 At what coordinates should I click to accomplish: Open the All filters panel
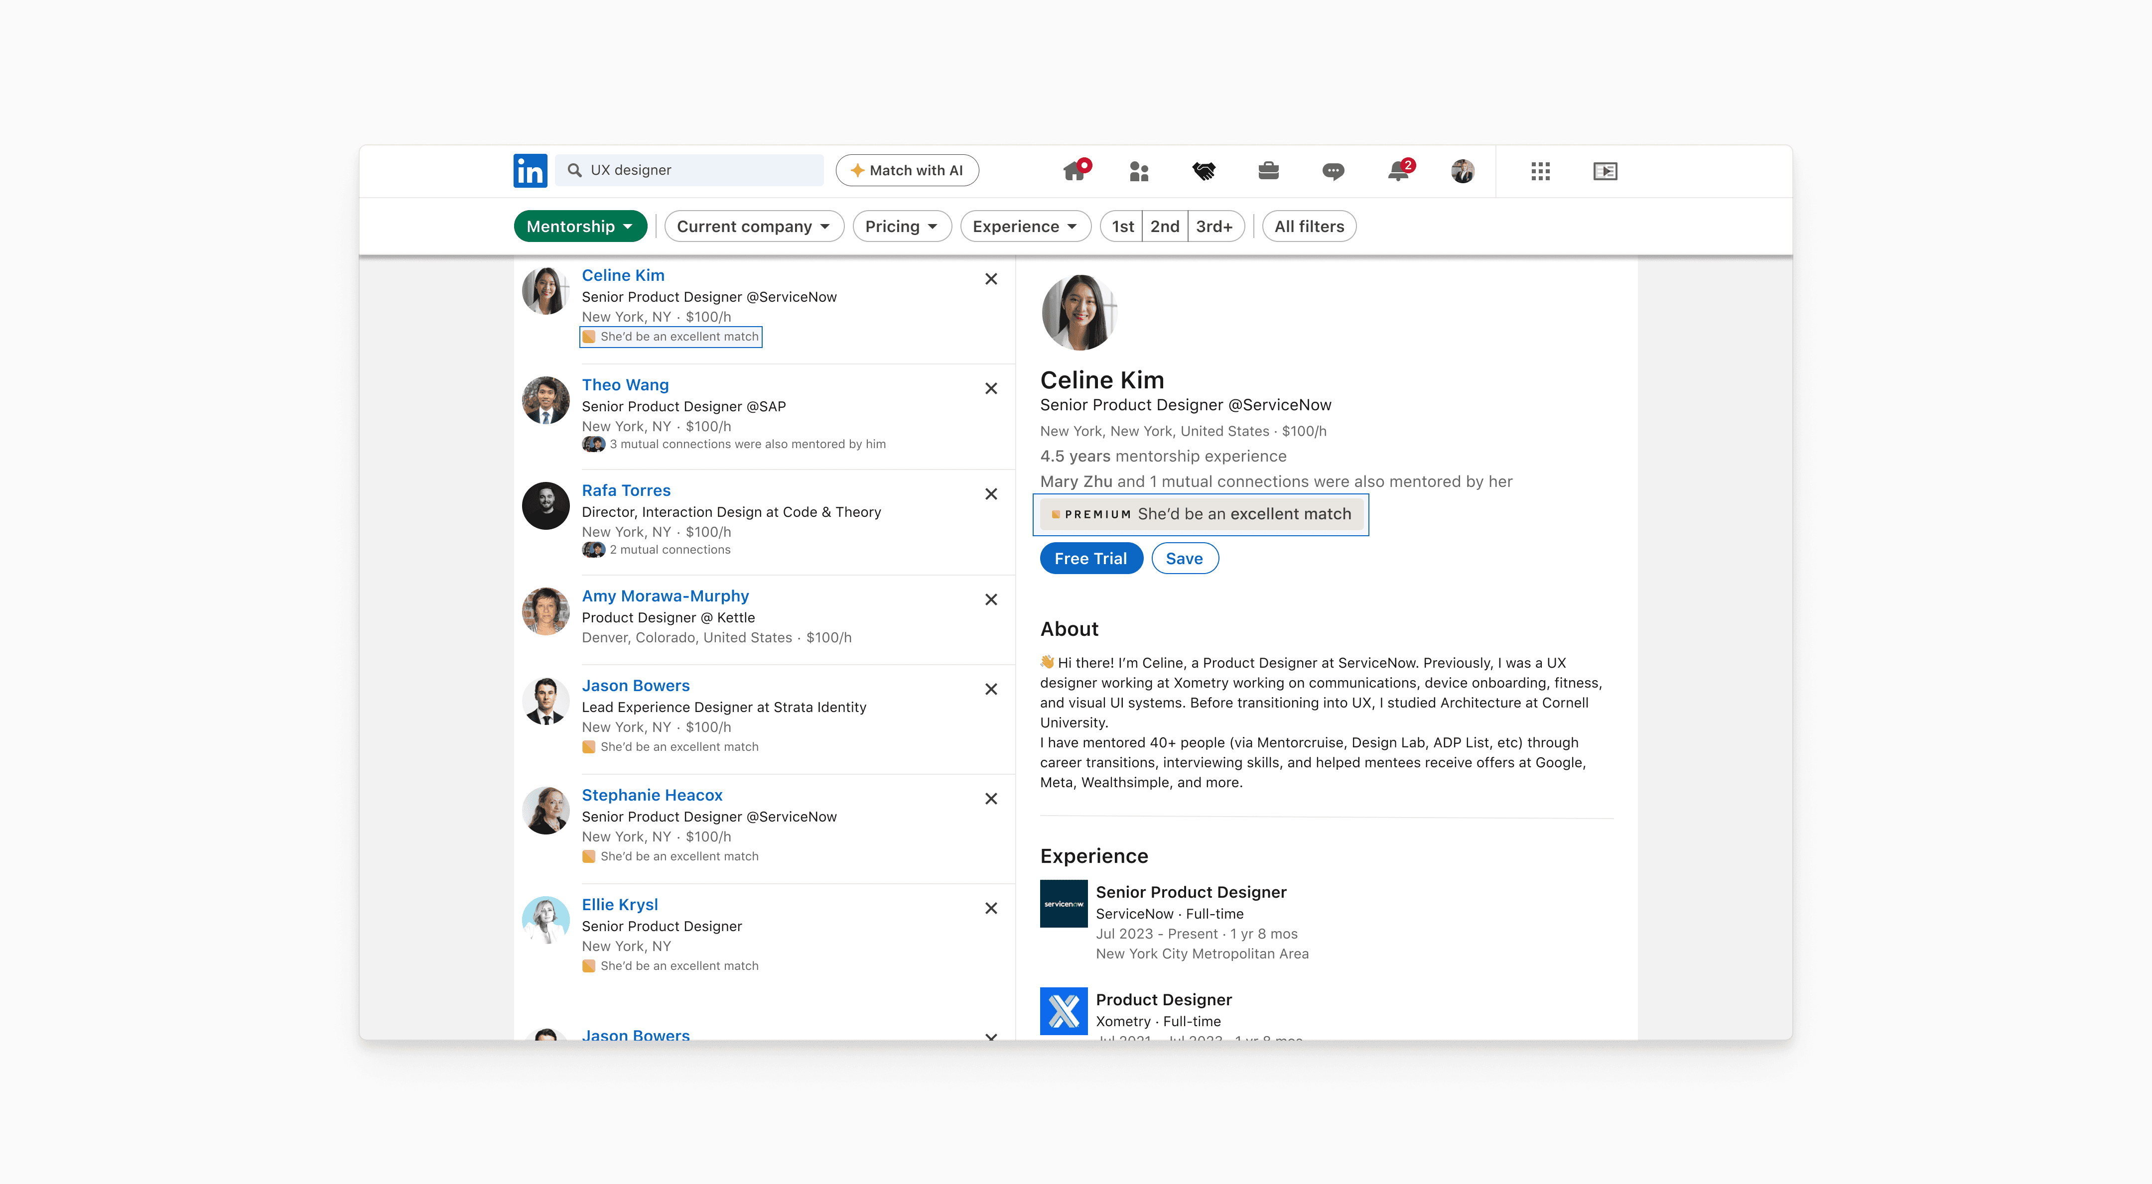[1308, 226]
